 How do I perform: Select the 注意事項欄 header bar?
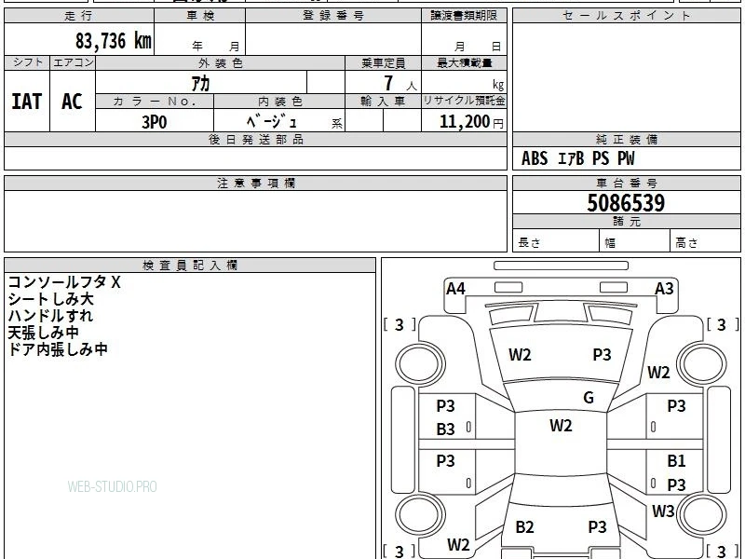[x=255, y=184]
